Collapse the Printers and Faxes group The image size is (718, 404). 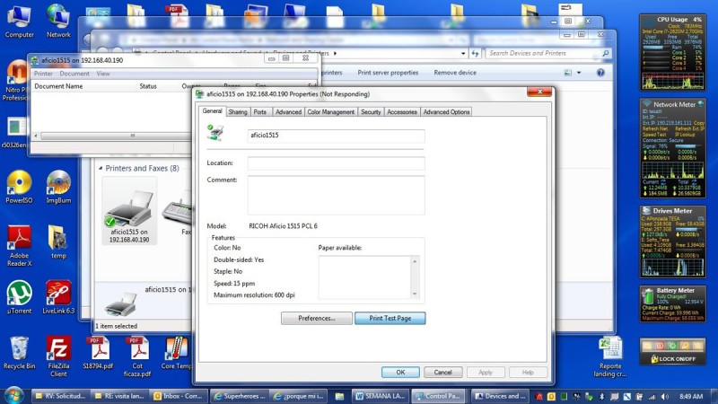click(x=101, y=168)
